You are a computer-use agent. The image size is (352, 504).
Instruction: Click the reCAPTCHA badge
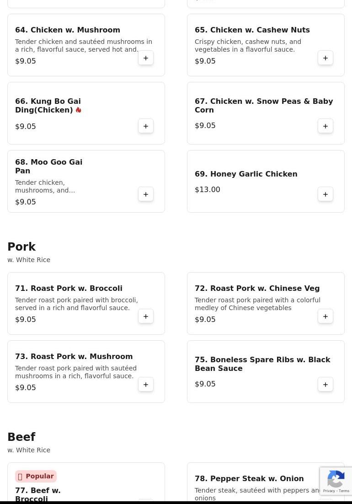336,481
